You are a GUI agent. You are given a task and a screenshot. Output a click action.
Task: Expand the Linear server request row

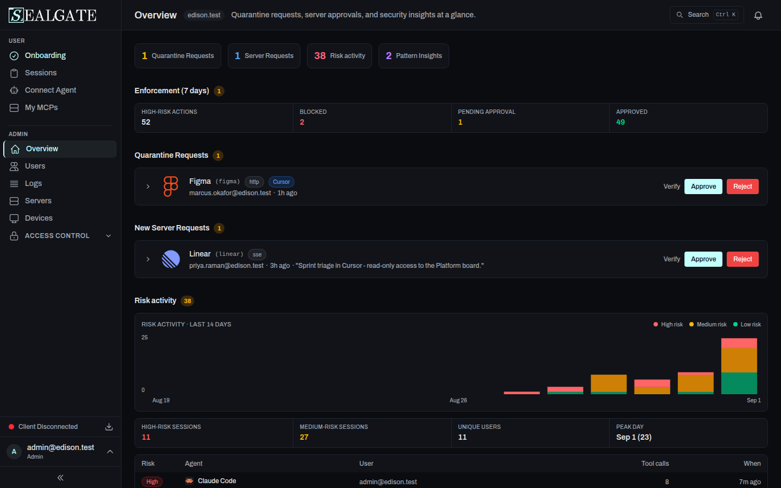click(x=148, y=259)
